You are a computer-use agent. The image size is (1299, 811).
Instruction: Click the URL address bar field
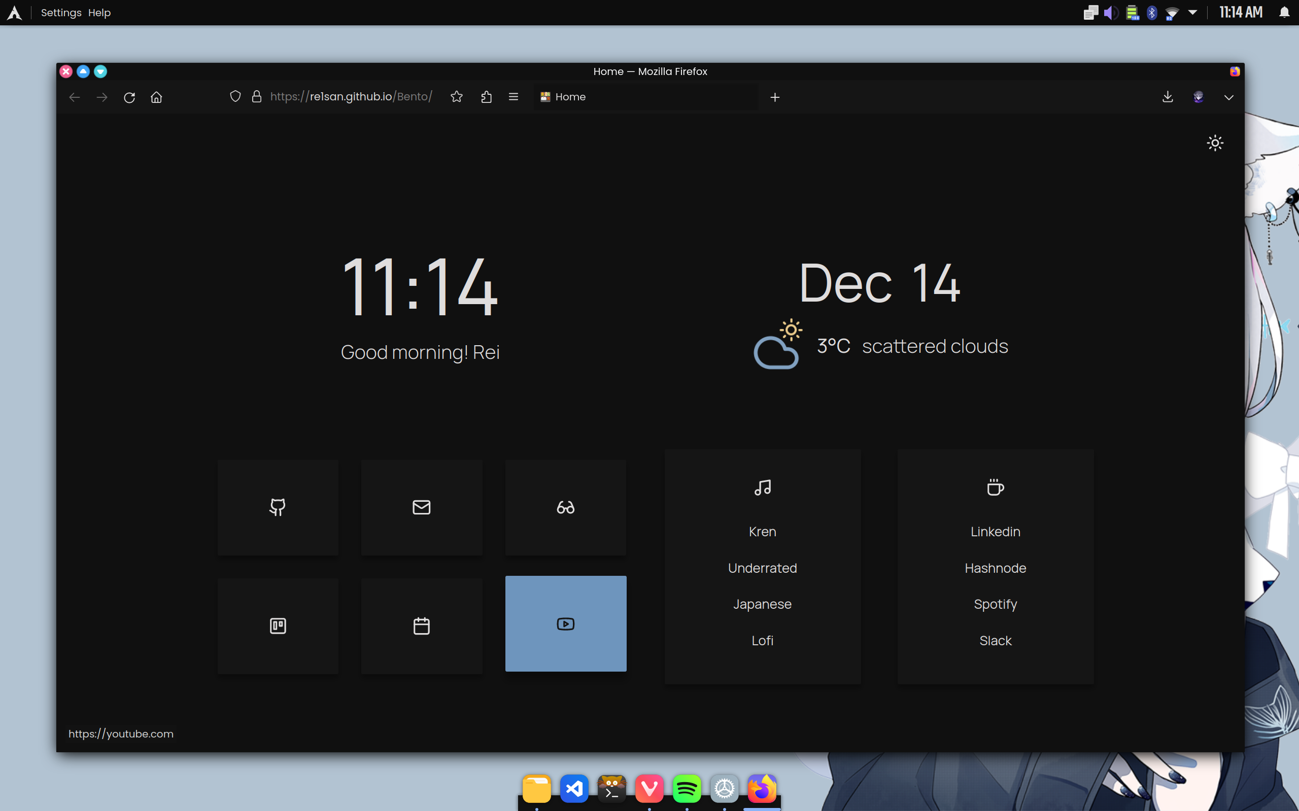point(351,97)
